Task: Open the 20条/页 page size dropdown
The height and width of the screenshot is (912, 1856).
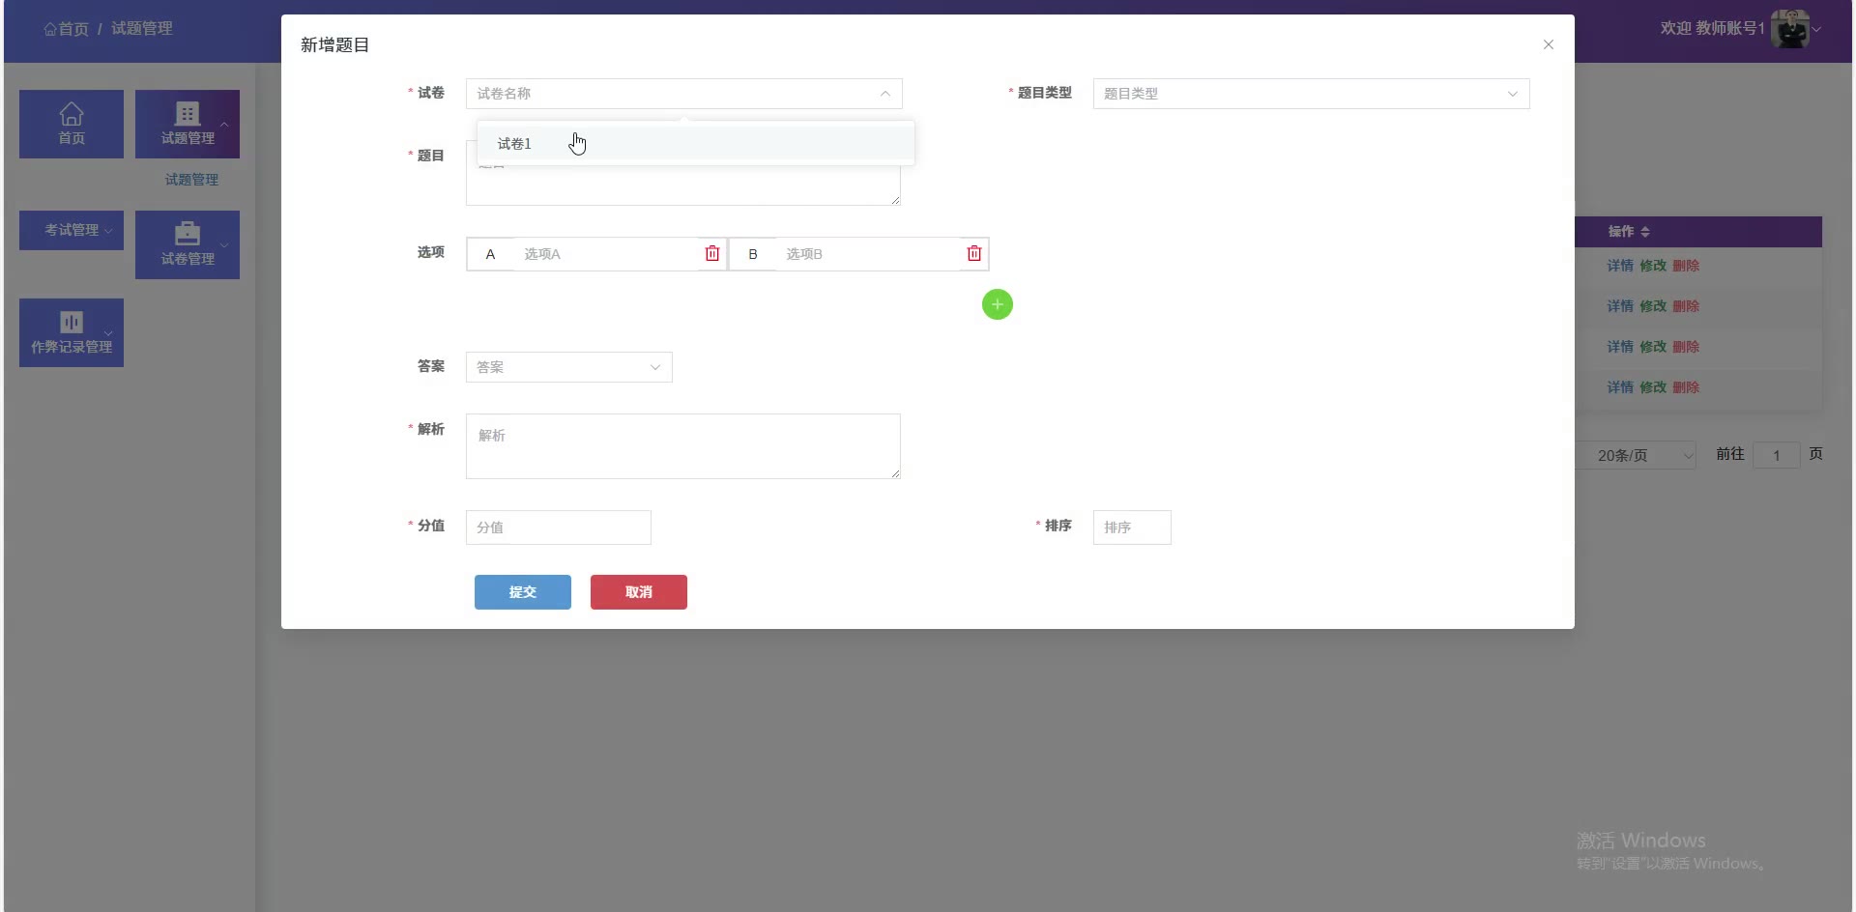Action: point(1637,455)
